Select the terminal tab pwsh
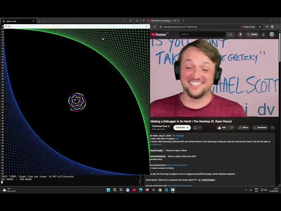 (18, 21)
